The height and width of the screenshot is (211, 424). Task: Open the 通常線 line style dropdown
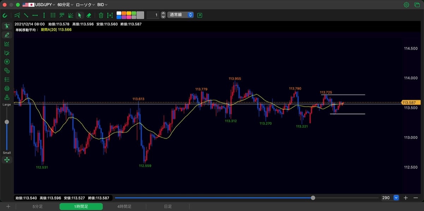[x=181, y=15]
